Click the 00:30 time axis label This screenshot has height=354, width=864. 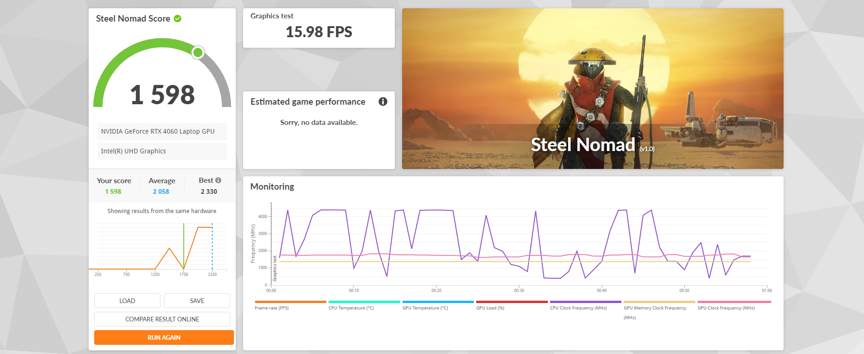click(519, 291)
